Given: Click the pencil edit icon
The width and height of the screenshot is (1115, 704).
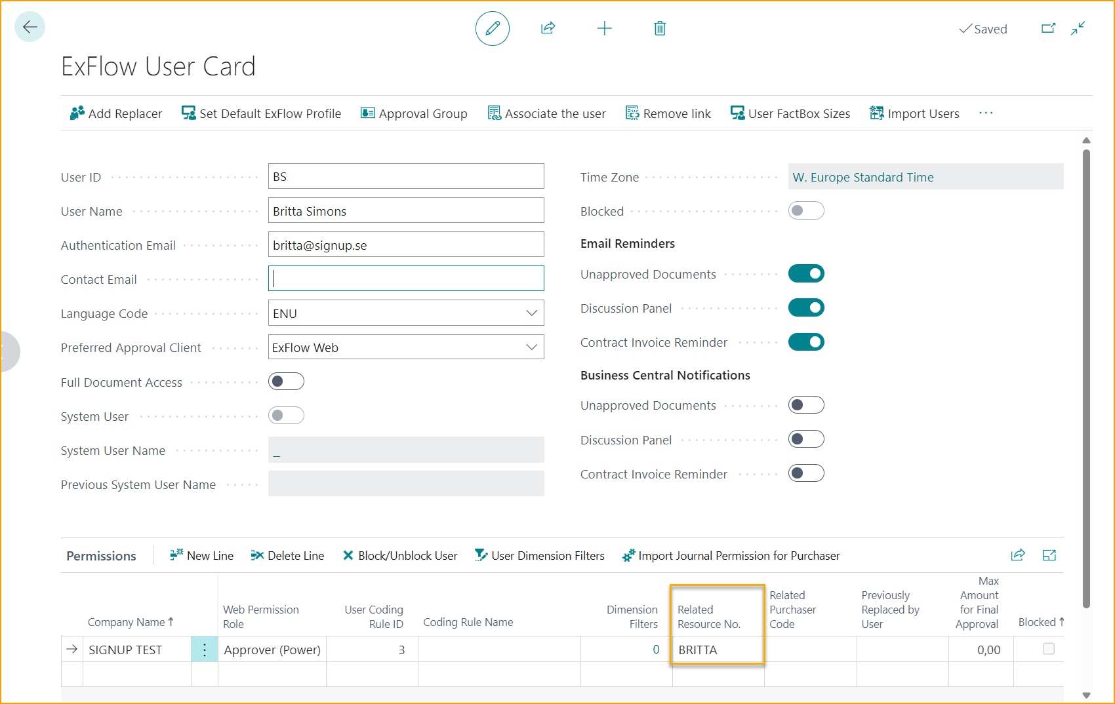Looking at the screenshot, I should point(492,28).
